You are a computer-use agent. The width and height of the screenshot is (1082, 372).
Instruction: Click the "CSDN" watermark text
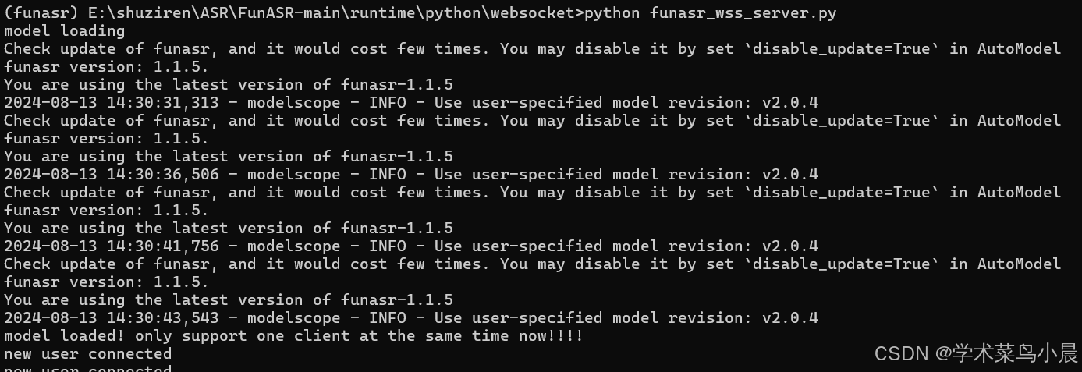(x=900, y=353)
